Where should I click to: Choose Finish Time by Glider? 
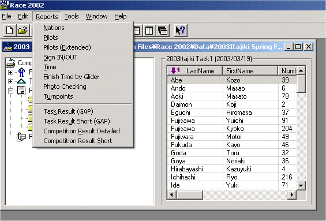click(83, 77)
